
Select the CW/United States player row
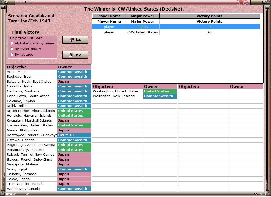pos(176,32)
